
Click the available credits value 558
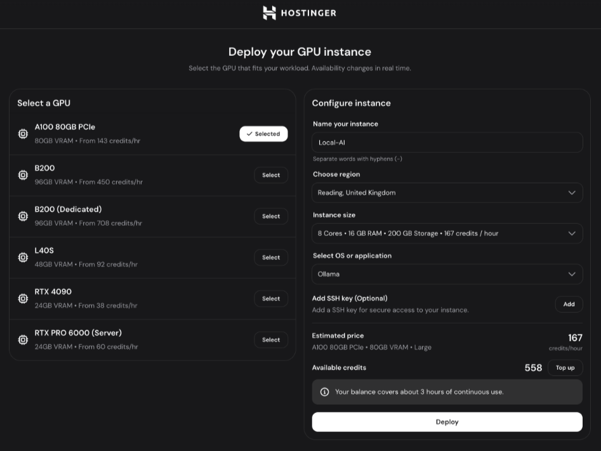tap(533, 368)
